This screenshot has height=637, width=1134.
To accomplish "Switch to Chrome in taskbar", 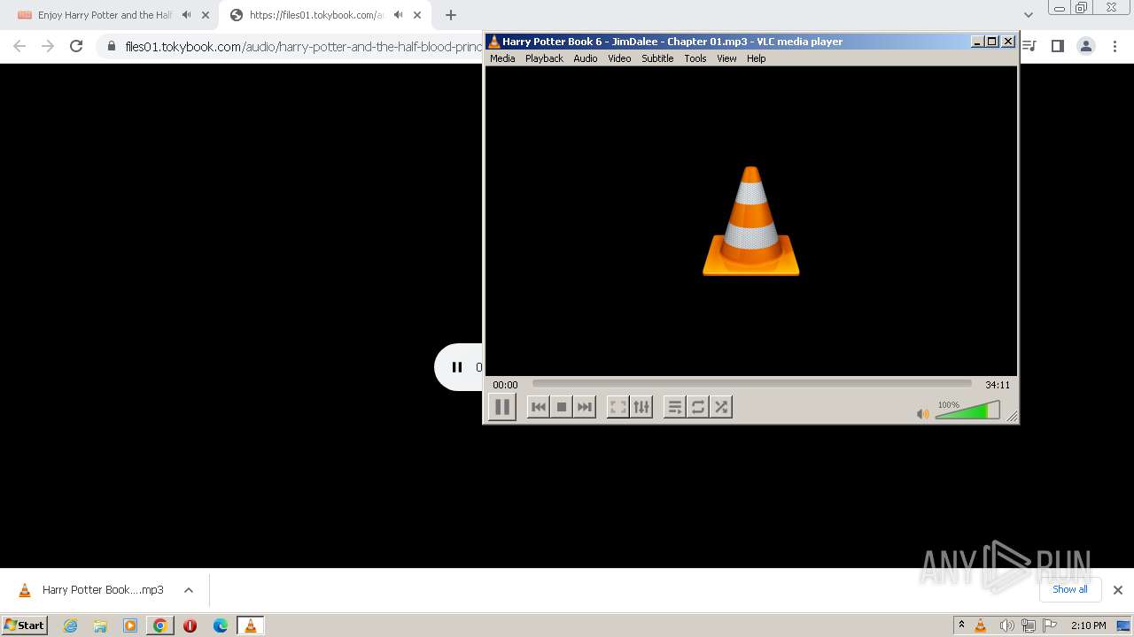I will click(160, 625).
